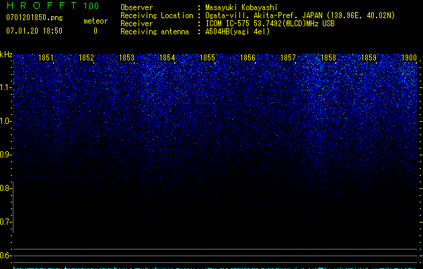
Task: Click receiver text ICOM IC-575 53.7492 MHz
Action: (x=270, y=24)
